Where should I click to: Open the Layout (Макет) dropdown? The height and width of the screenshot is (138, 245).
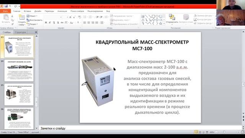pos(32,16)
